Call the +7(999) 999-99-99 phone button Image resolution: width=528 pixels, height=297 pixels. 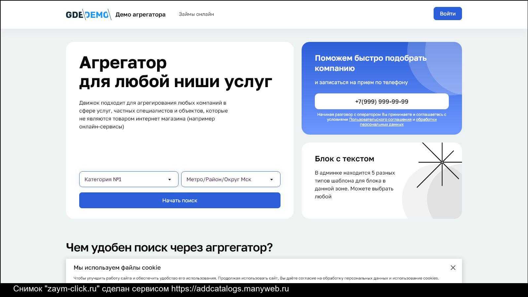(382, 101)
